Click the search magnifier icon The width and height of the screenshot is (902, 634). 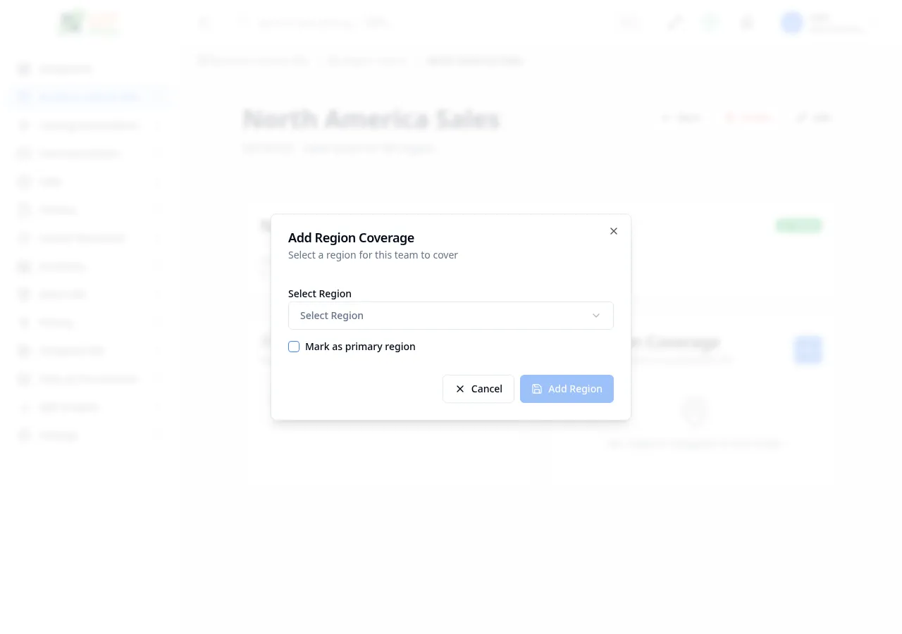pyautogui.click(x=243, y=23)
